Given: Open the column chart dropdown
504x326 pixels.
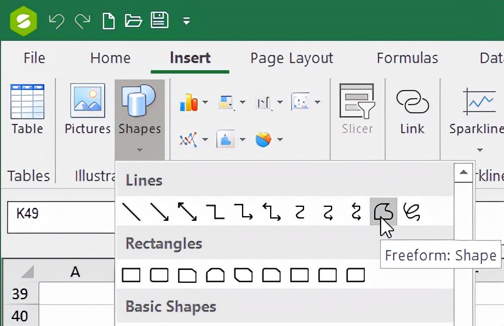Looking at the screenshot, I should tap(194, 103).
